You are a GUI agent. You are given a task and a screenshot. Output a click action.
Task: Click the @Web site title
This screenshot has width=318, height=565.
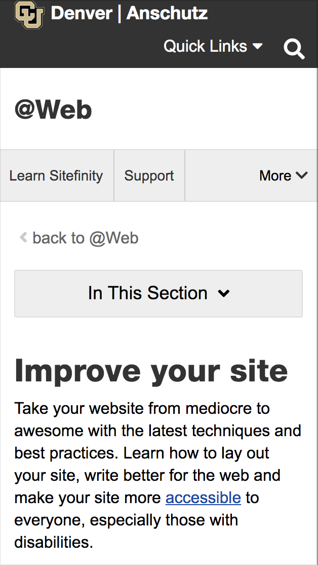point(53,109)
